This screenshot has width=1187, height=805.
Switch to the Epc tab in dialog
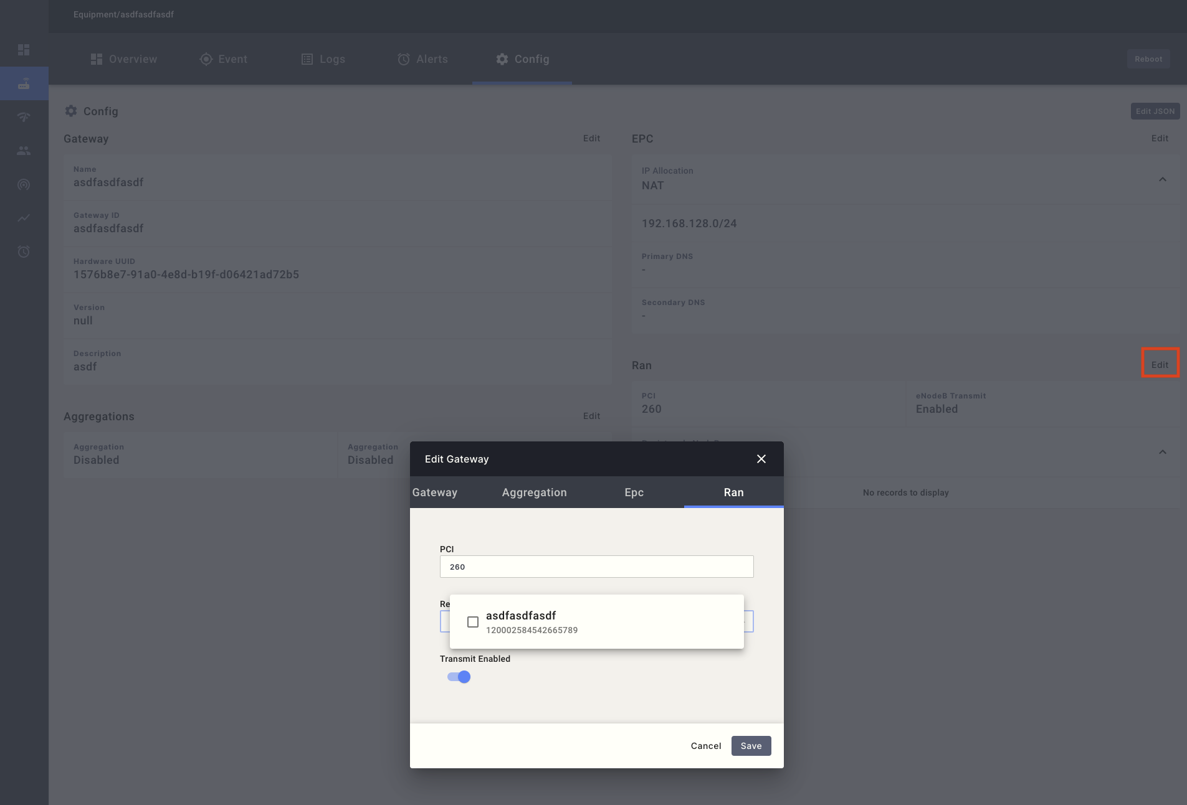(x=634, y=492)
